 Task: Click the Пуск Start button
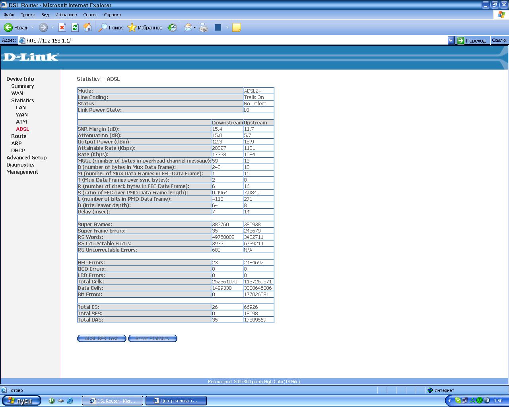(x=21, y=401)
